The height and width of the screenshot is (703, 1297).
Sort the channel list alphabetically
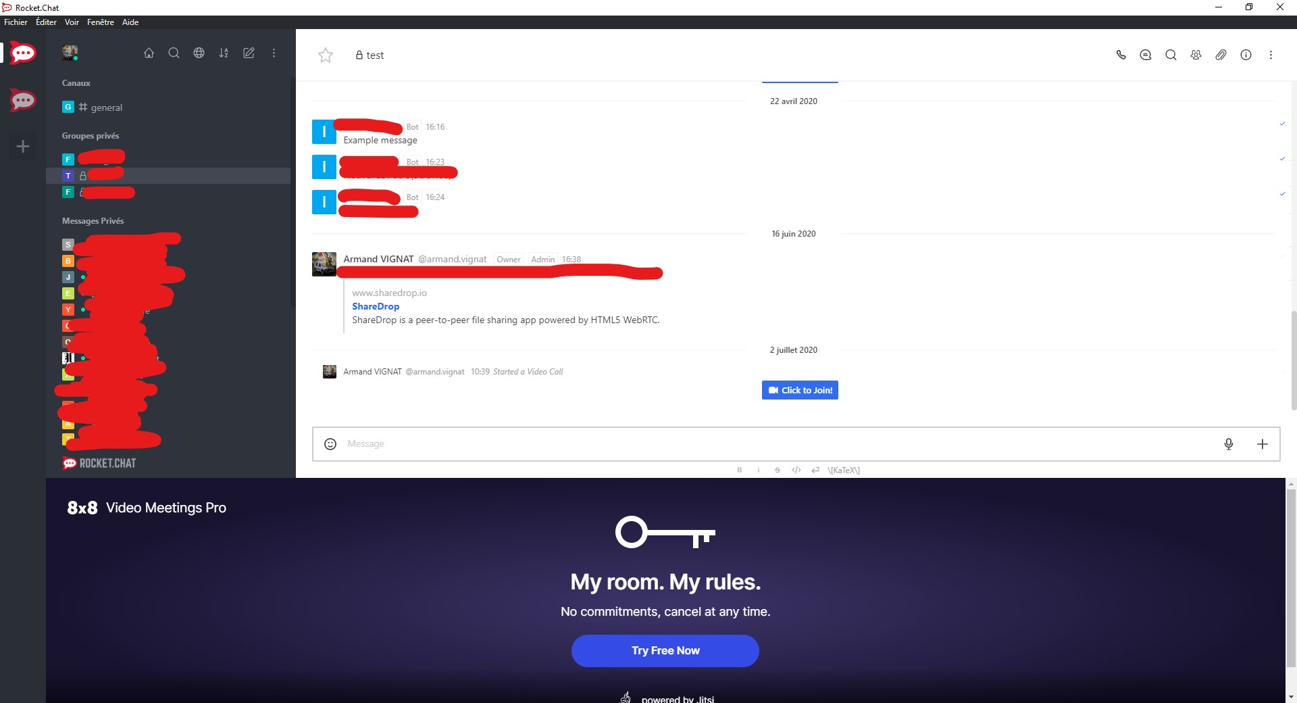tap(224, 53)
